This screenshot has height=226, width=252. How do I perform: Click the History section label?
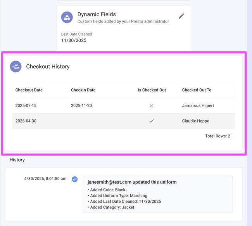(x=17, y=160)
